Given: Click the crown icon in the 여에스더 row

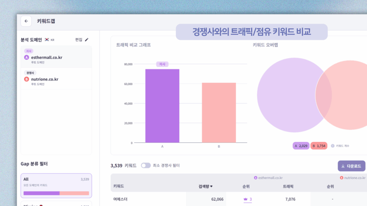Looking at the screenshot, I should tap(246, 199).
